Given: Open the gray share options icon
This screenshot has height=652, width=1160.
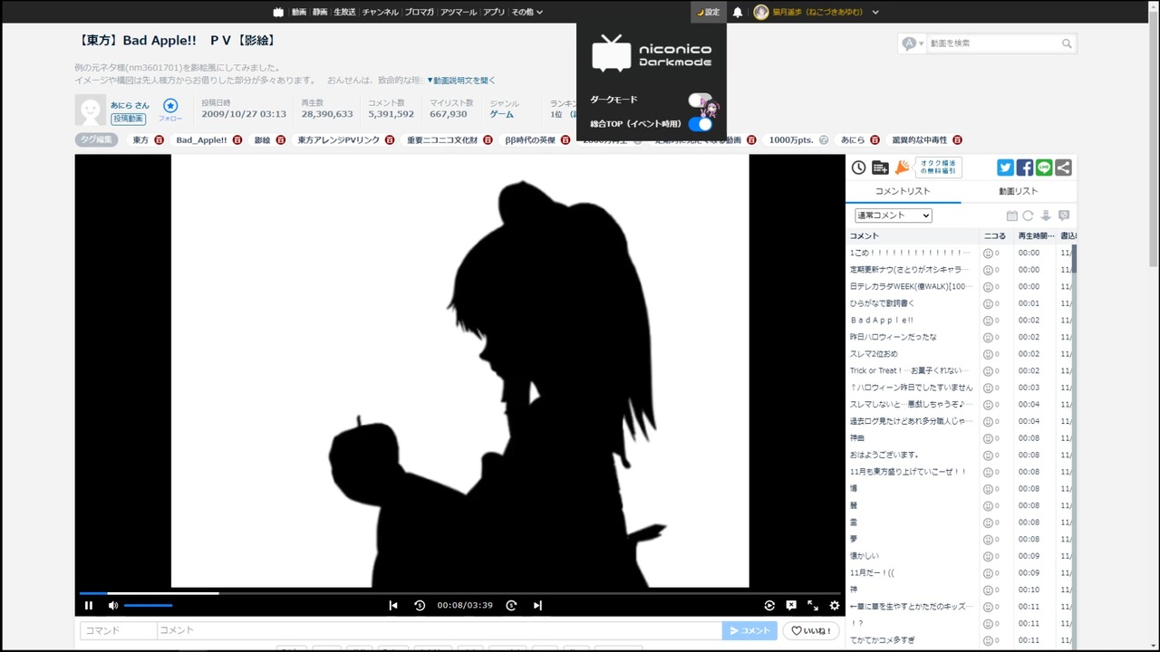Looking at the screenshot, I should (1064, 168).
